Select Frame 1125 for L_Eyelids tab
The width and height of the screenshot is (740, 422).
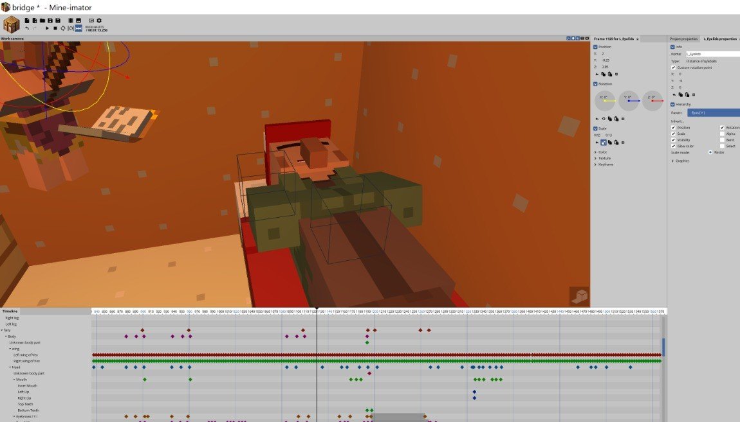tap(613, 39)
